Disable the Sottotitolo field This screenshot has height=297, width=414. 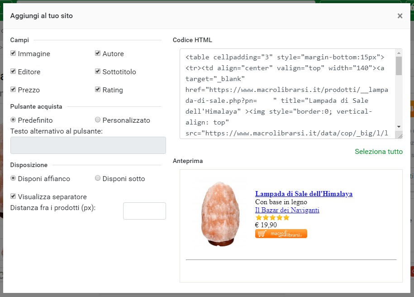(x=98, y=71)
